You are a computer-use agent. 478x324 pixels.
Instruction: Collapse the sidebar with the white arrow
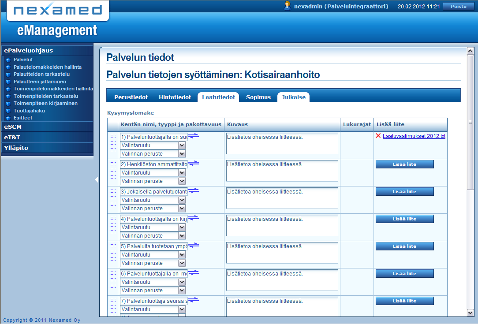tap(96, 180)
